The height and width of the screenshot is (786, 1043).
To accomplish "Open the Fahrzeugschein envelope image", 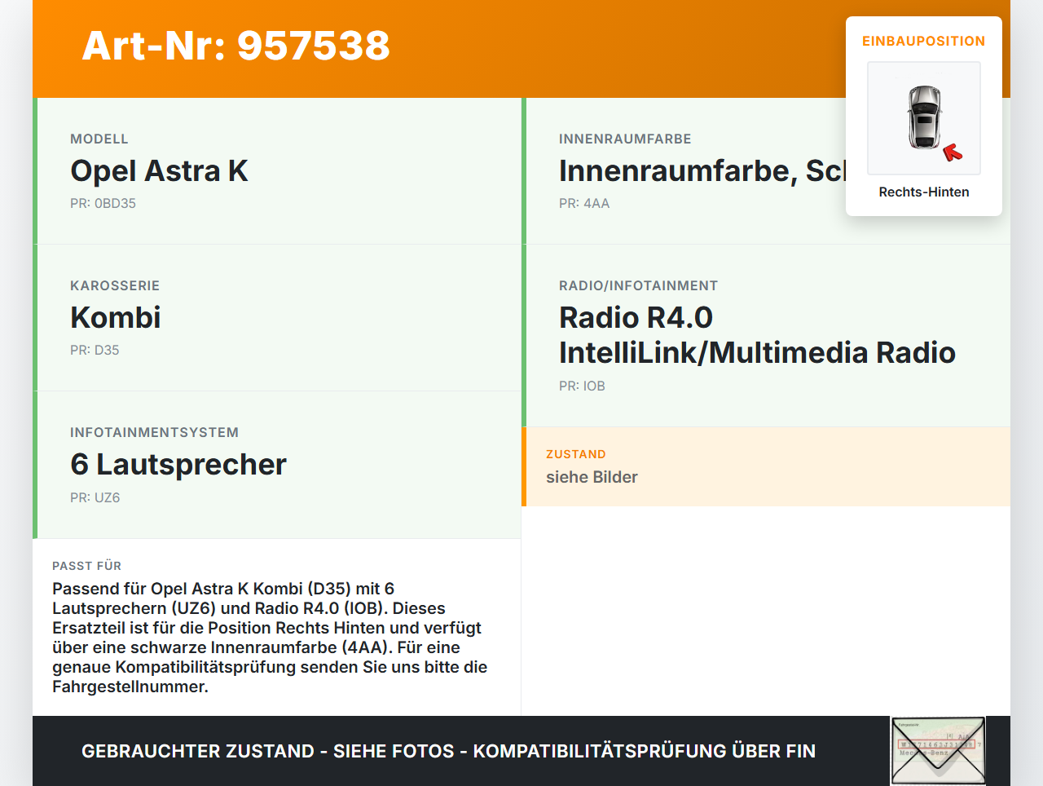I will 937,749.
